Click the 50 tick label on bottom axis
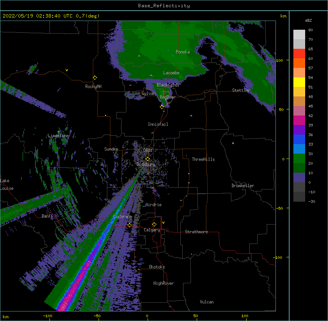The height and width of the screenshot is (321, 328). (196, 316)
